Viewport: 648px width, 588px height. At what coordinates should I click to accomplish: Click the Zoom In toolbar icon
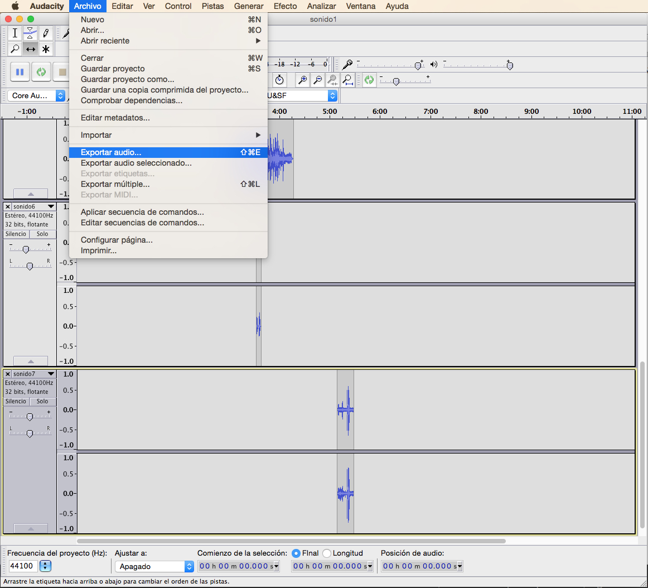pos(302,80)
